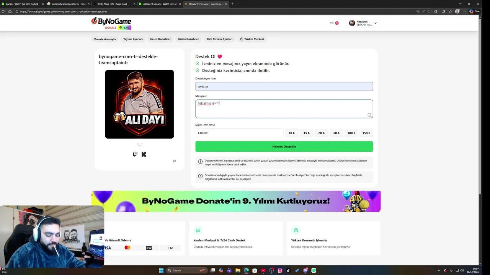Open a new browser tab with the plus icon
Image resolution: width=490 pixels, height=275 pixels.
pos(233,4)
